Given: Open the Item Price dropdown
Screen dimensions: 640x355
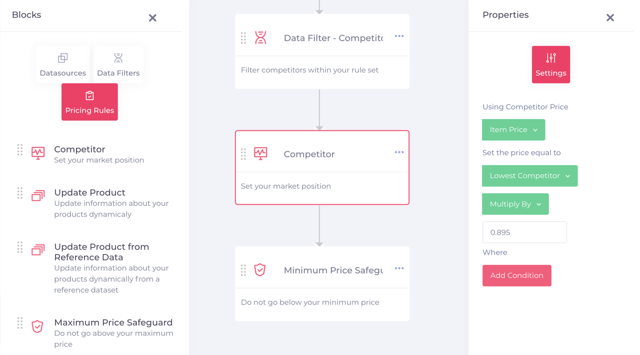Looking at the screenshot, I should coord(513,130).
